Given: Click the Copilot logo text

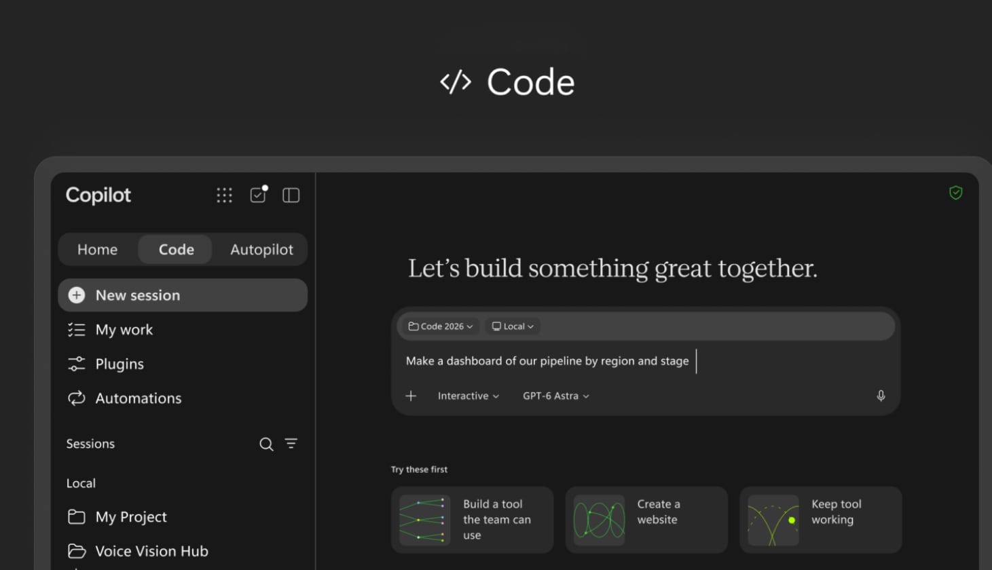Looking at the screenshot, I should click(x=98, y=195).
